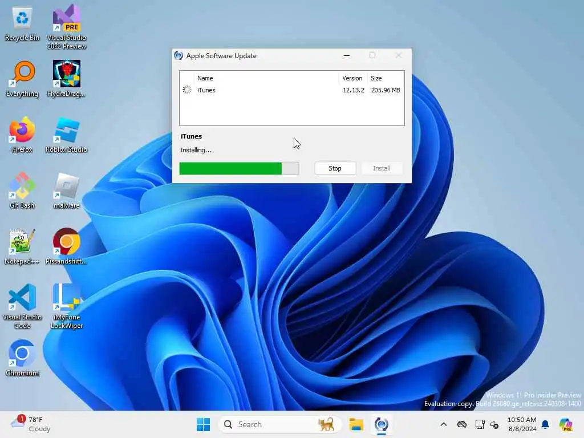Select the Chromium desktop shortcut
584x438 pixels.
click(x=22, y=358)
